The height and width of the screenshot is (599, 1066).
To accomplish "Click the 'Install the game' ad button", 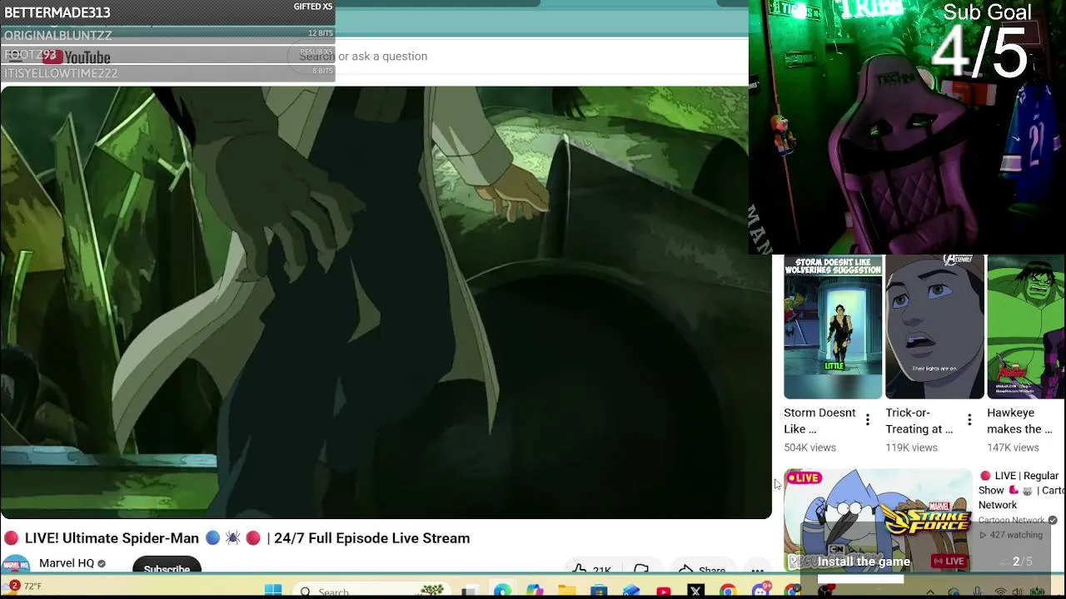I will (864, 562).
